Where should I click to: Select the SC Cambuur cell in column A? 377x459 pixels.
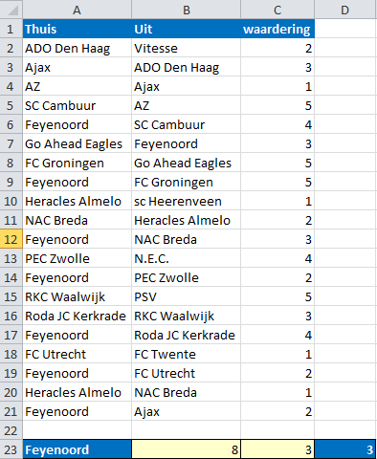point(77,105)
